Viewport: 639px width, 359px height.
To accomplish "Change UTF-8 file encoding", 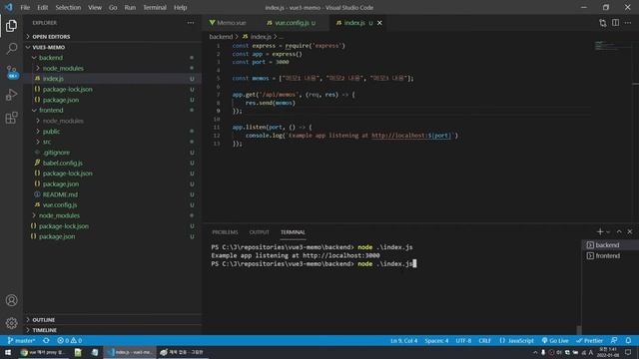I will coord(463,341).
